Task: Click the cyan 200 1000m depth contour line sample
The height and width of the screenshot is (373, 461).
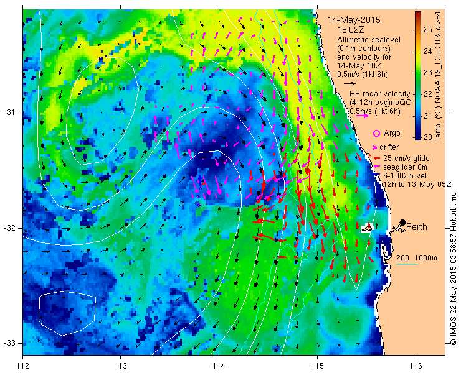Action: [x=407, y=265]
